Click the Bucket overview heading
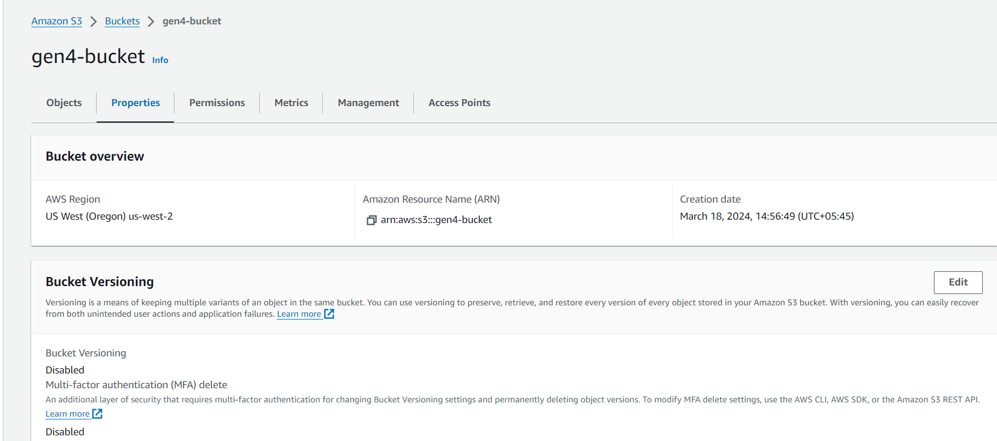The image size is (997, 441). pyautogui.click(x=95, y=156)
